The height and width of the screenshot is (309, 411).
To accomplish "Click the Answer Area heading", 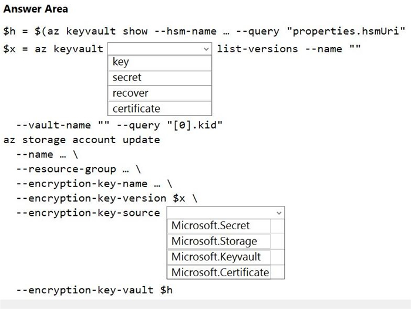I will pyautogui.click(x=36, y=9).
